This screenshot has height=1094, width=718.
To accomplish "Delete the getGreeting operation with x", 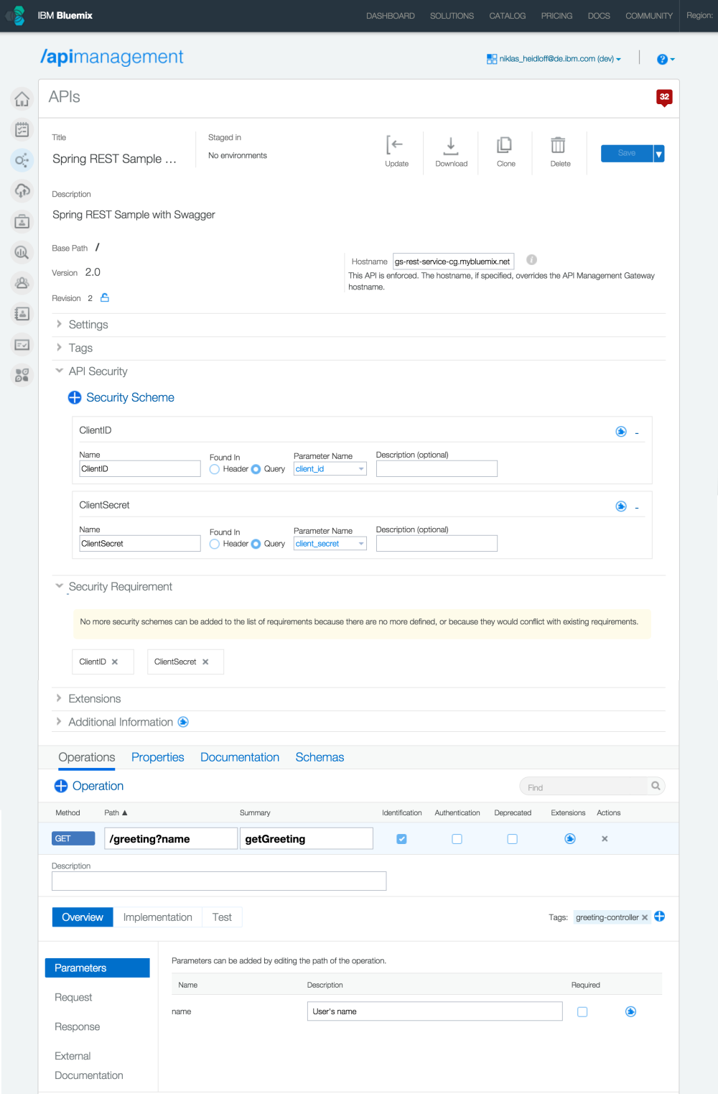I will [605, 838].
